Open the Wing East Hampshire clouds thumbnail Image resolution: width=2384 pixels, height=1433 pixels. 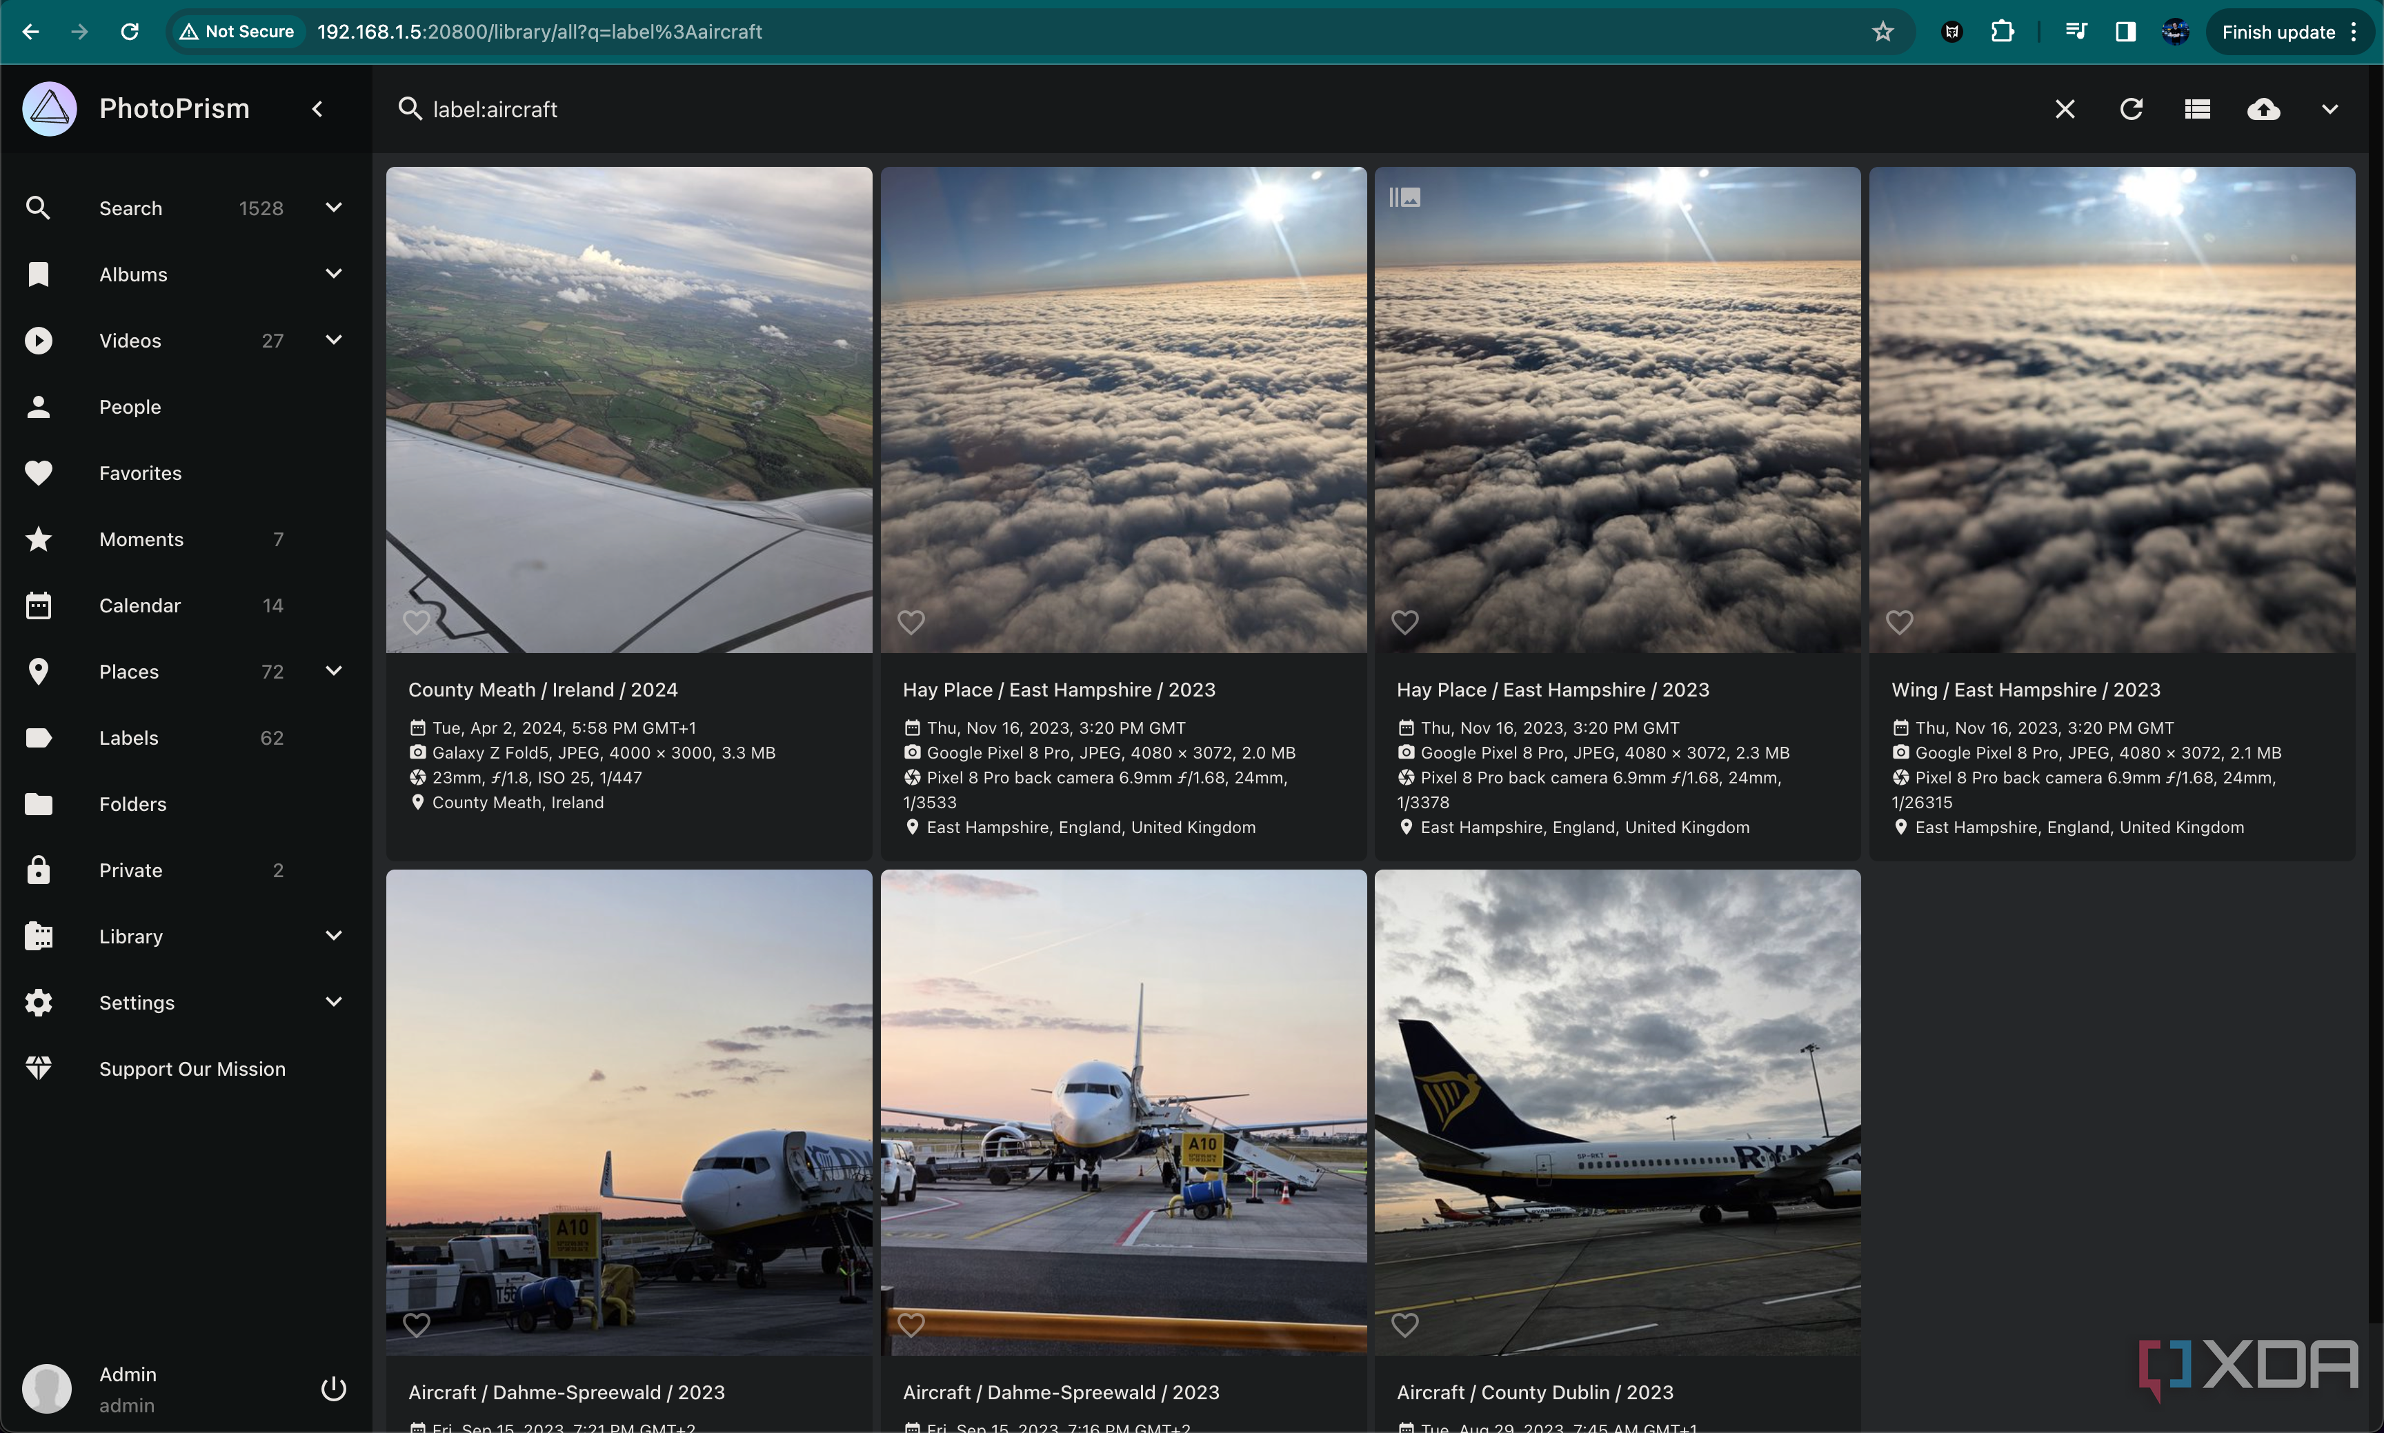pos(2112,410)
